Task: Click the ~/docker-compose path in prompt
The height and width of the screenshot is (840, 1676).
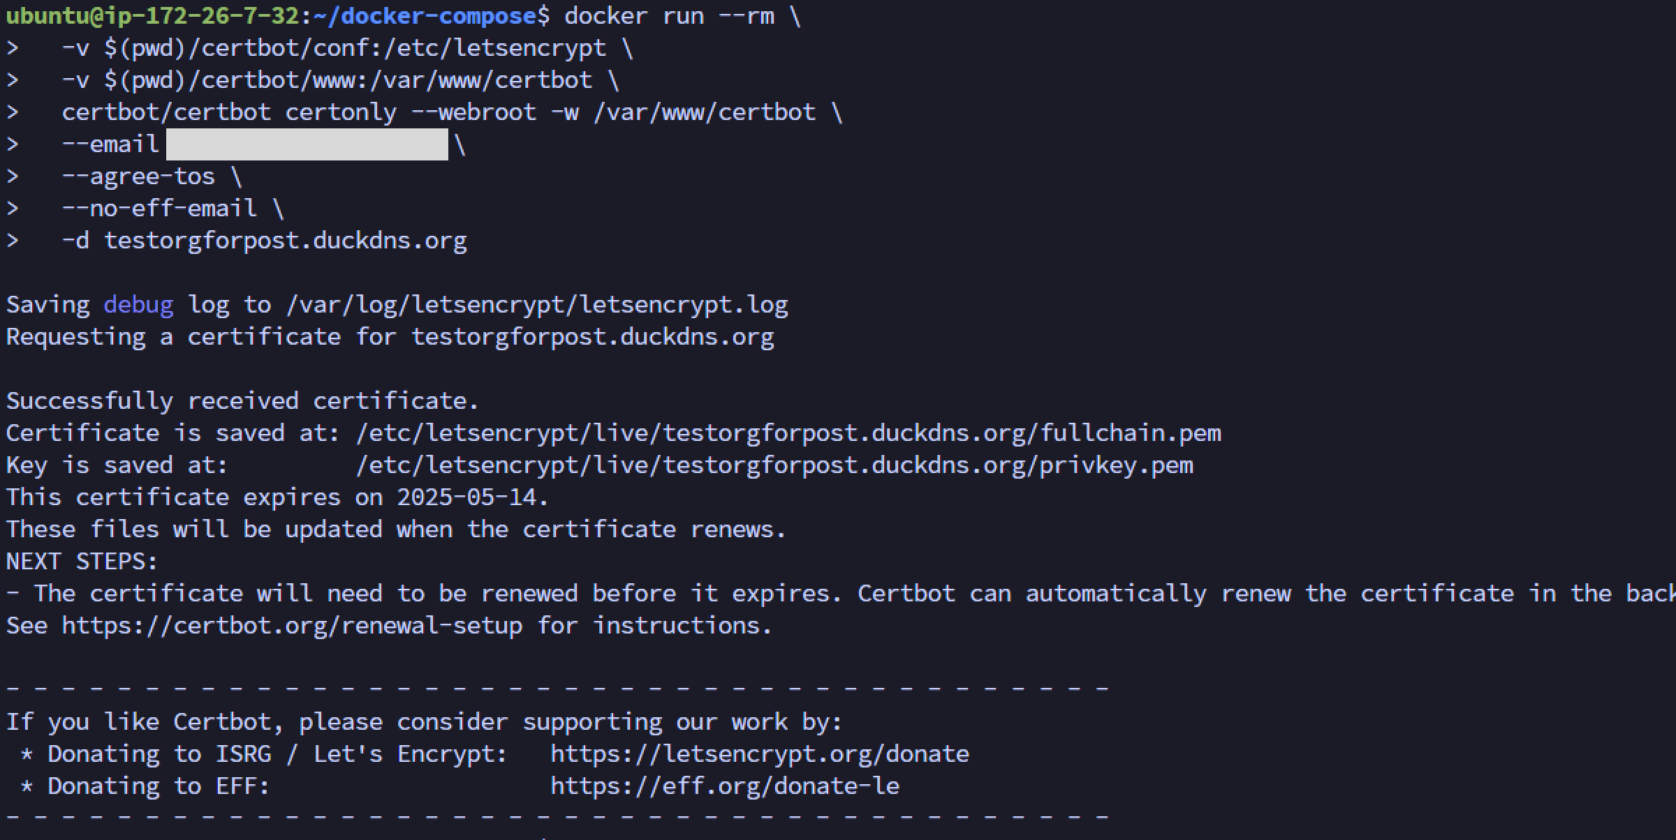Action: (425, 15)
